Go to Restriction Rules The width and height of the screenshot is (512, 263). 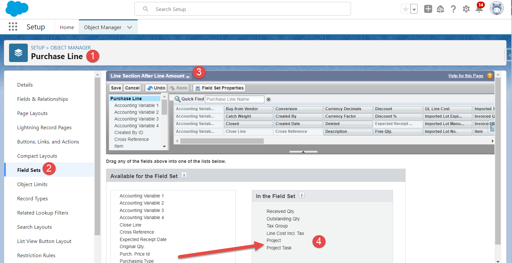click(x=36, y=256)
